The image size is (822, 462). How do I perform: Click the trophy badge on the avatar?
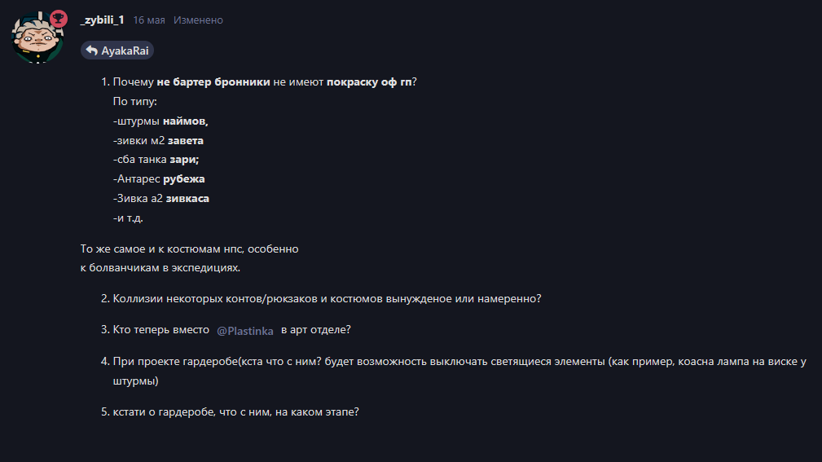pos(58,18)
